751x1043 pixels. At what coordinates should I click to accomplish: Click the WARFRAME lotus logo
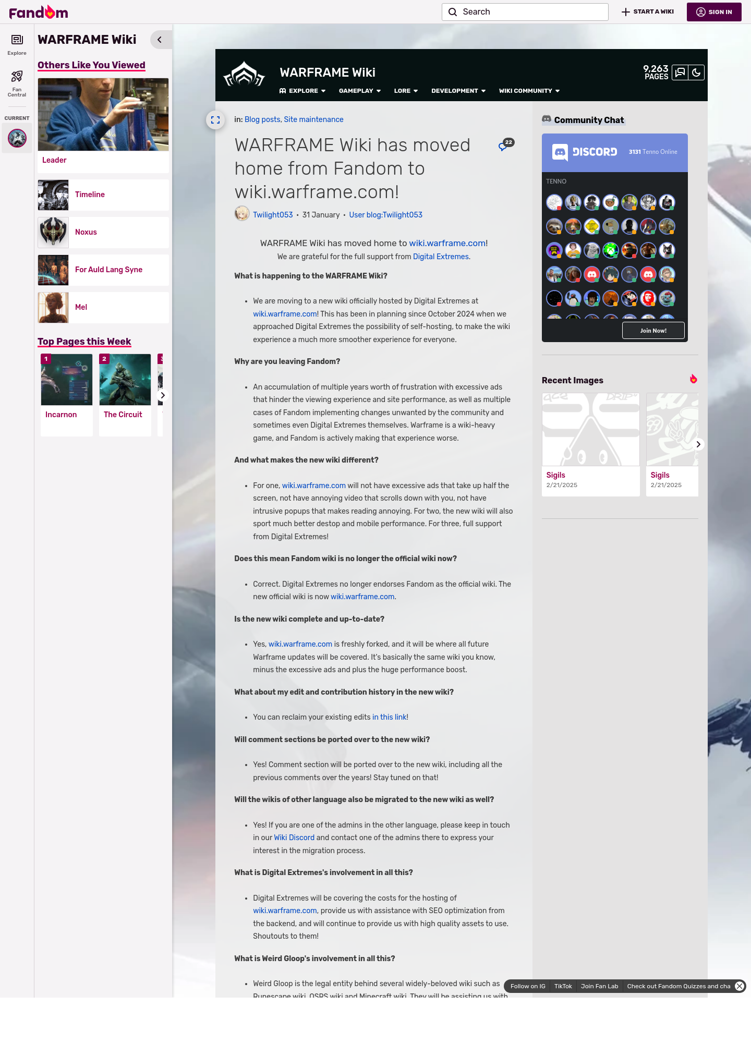click(x=244, y=75)
